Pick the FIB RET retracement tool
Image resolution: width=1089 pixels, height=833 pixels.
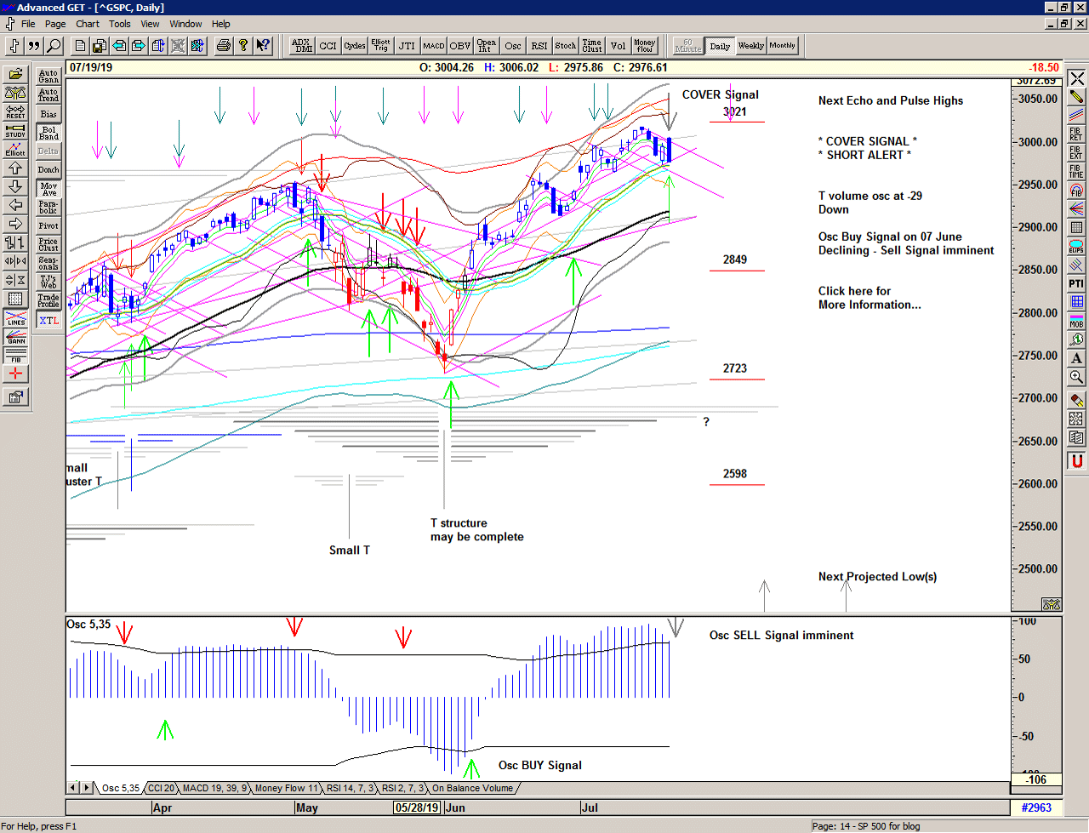tap(1076, 134)
